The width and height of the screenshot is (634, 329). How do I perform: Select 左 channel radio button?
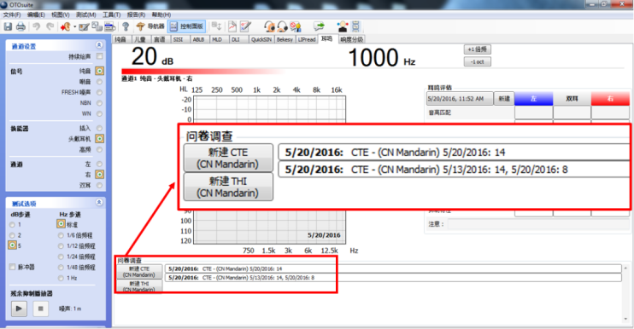pos(99,164)
